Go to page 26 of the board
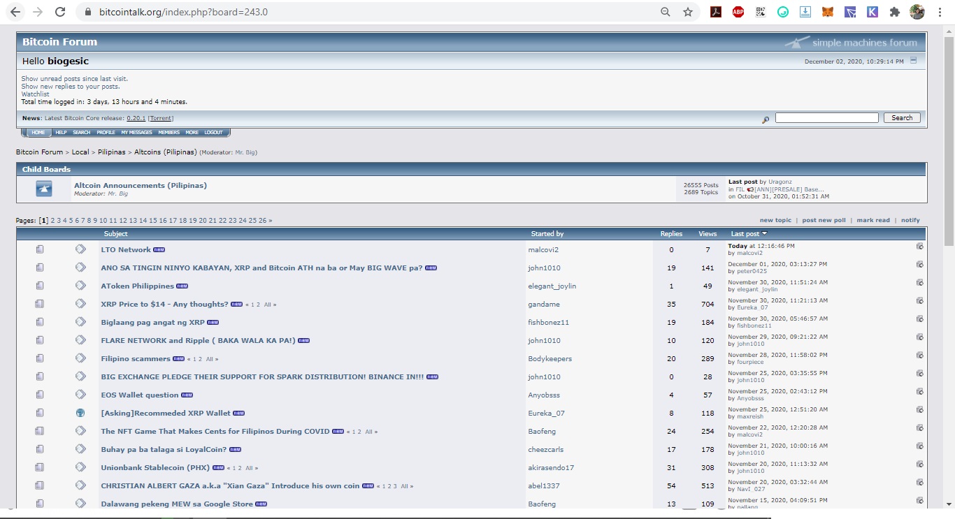This screenshot has height=519, width=955. pos(263,221)
